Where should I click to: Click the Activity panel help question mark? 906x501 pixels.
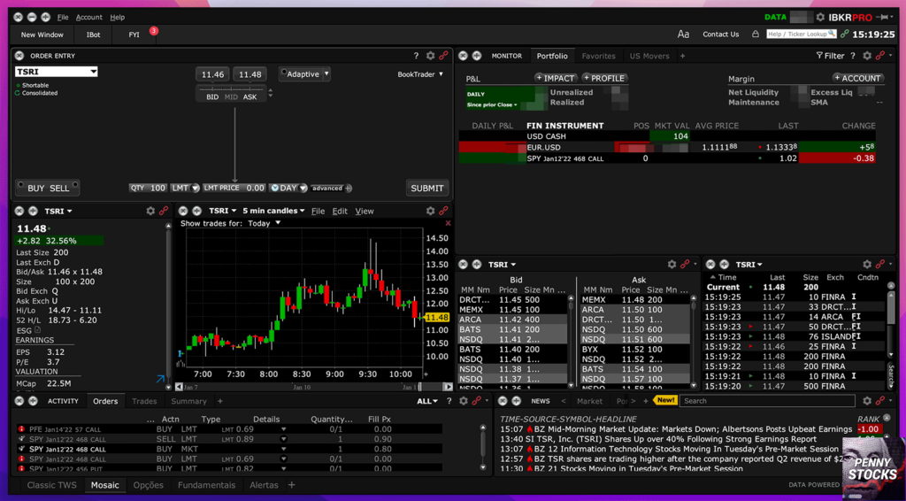[x=449, y=400]
